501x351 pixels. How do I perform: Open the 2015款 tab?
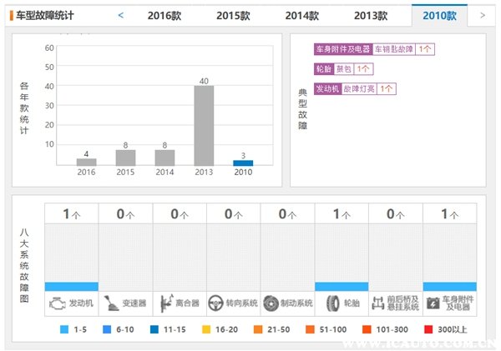(233, 15)
